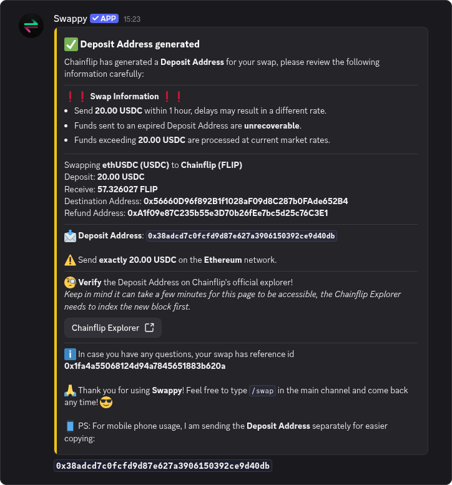Click the verified APP badge
This screenshot has width=452, height=485.
(x=104, y=19)
